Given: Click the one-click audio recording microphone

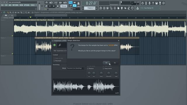Looking at the screenshot, I should point(149,3).
